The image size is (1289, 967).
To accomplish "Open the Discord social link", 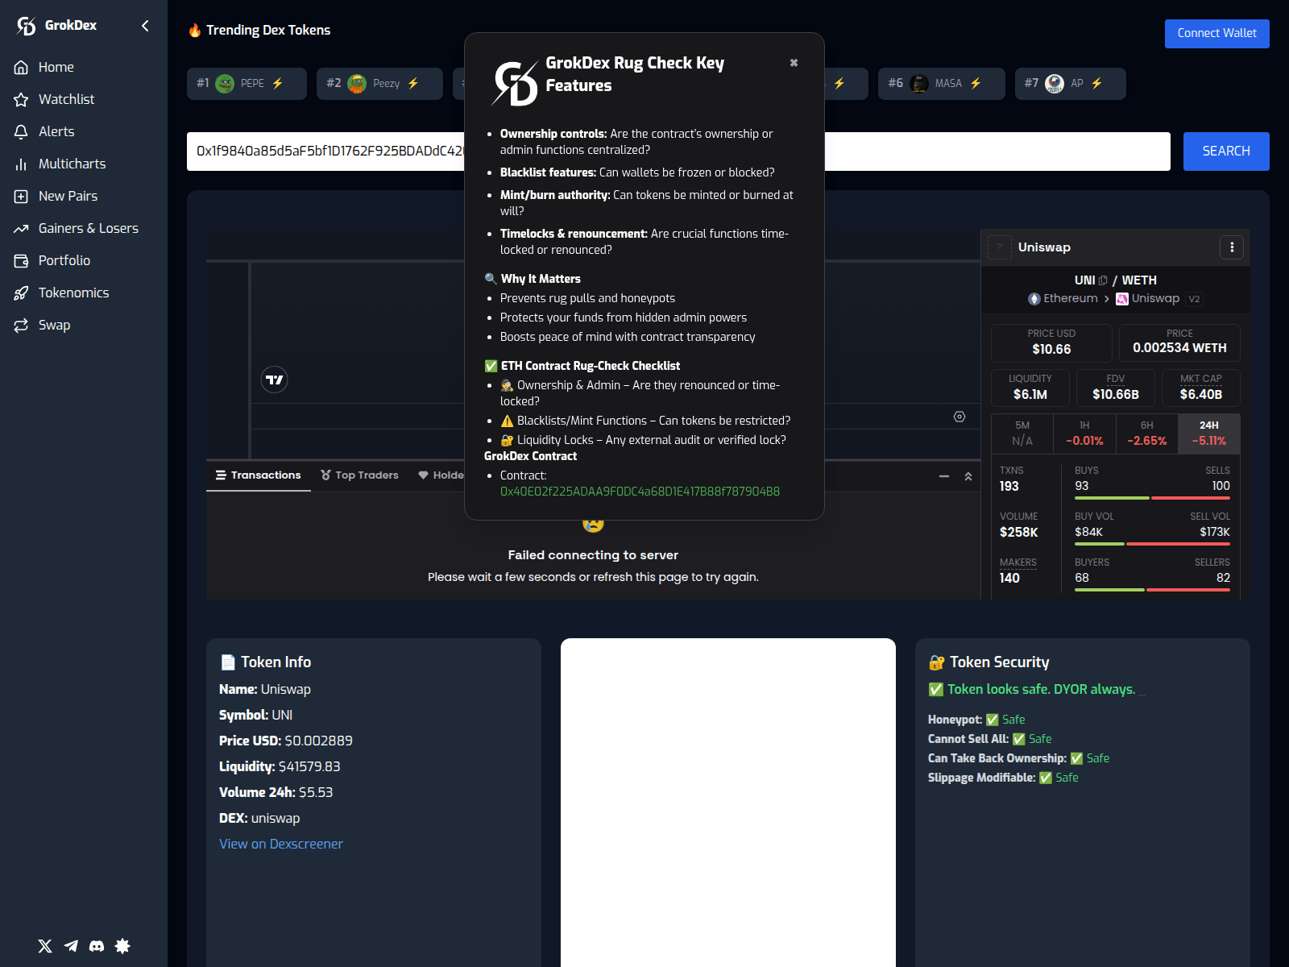I will click(x=97, y=946).
